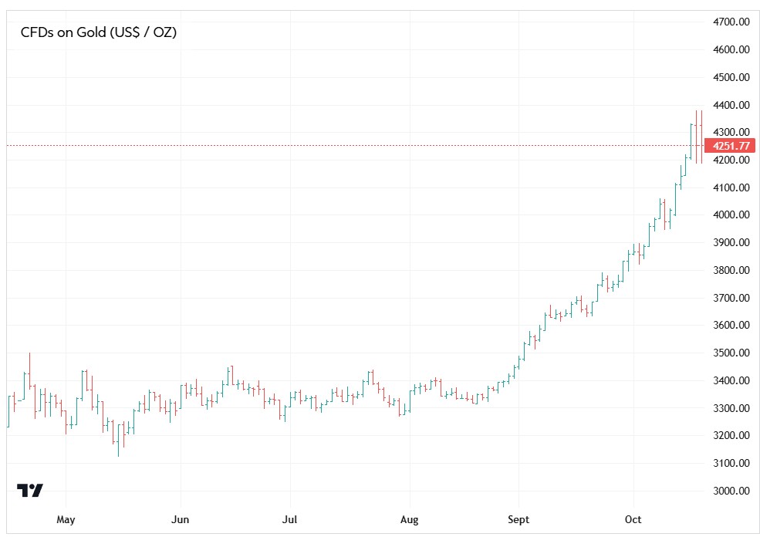Click the 3300.00 price scale label

730,408
